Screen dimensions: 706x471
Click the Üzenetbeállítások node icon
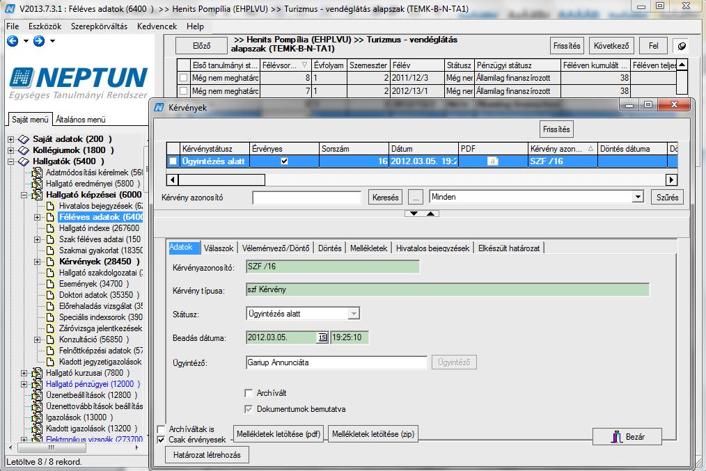coord(37,395)
